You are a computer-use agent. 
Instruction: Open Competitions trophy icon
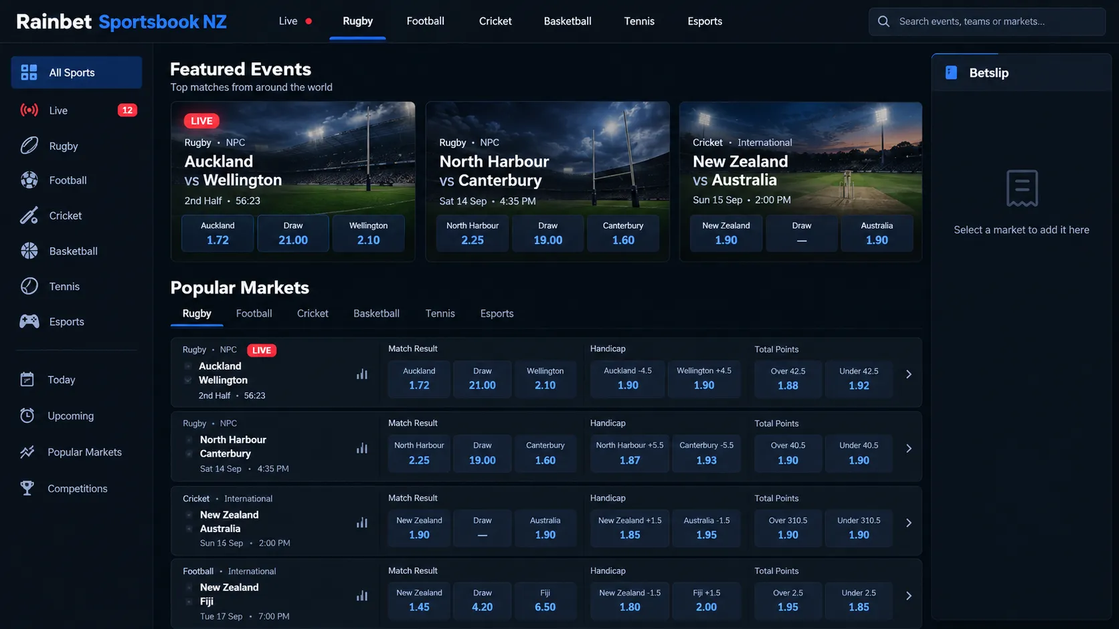click(x=27, y=488)
